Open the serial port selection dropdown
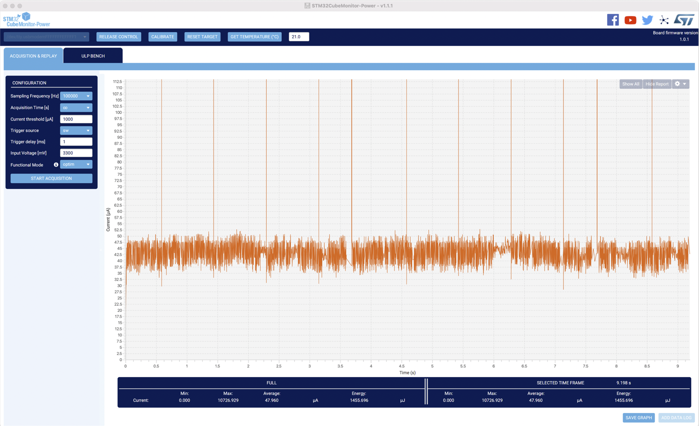Image resolution: width=699 pixels, height=426 pixels. 46,37
